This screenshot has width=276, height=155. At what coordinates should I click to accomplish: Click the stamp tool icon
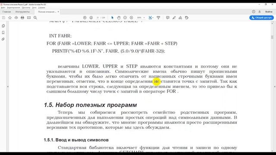click(x=187, y=18)
